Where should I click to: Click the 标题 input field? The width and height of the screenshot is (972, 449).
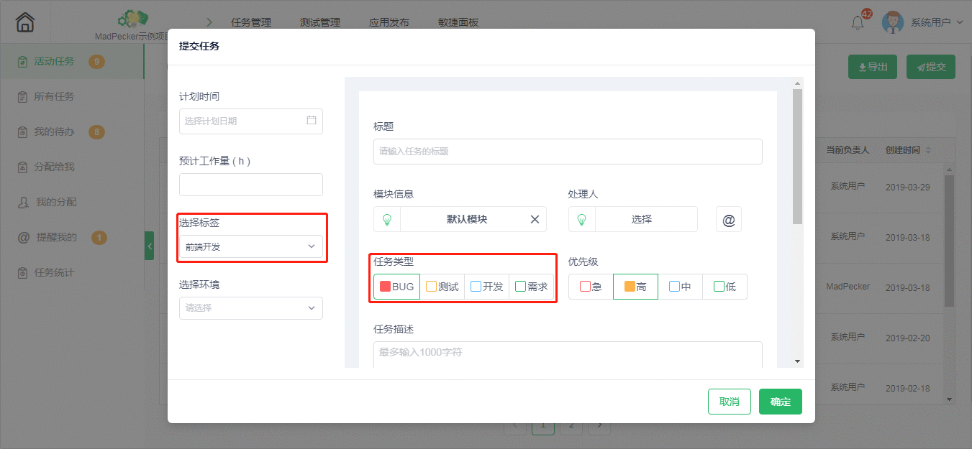(x=567, y=151)
